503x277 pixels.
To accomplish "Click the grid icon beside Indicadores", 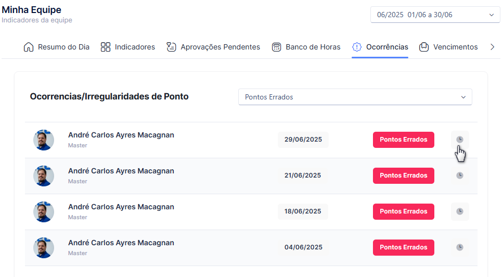I will click(x=106, y=47).
